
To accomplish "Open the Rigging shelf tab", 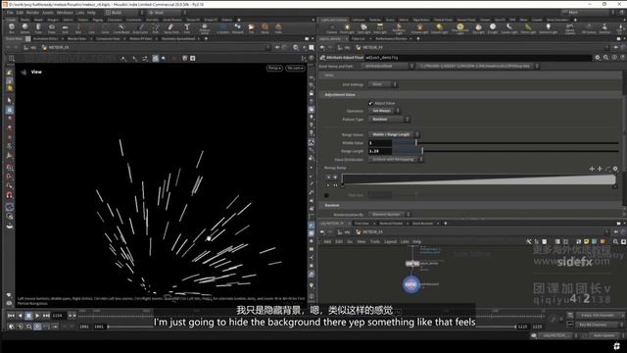I will point(98,20).
